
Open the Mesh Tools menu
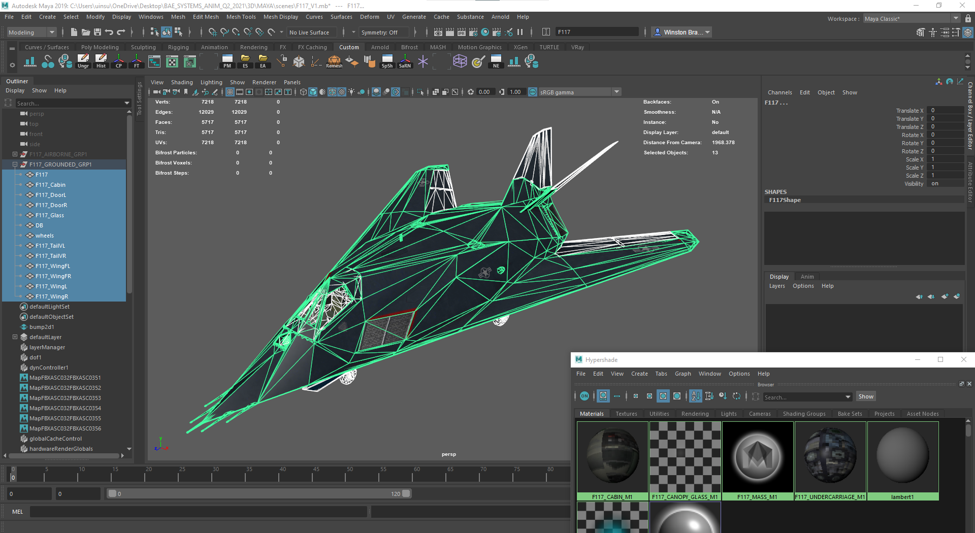click(x=241, y=17)
